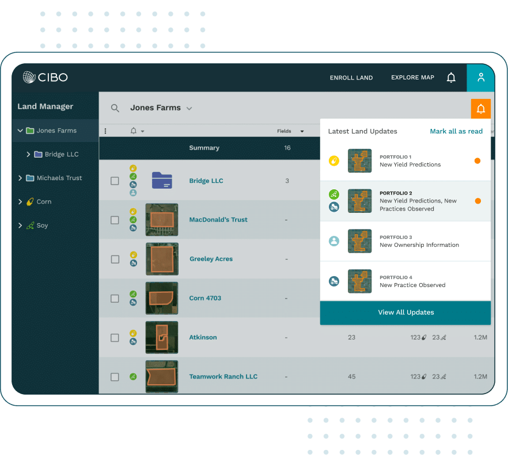Viewport: 508px width, 466px height.
Task: Open the Bridge LLC link in table
Action: [x=206, y=181]
